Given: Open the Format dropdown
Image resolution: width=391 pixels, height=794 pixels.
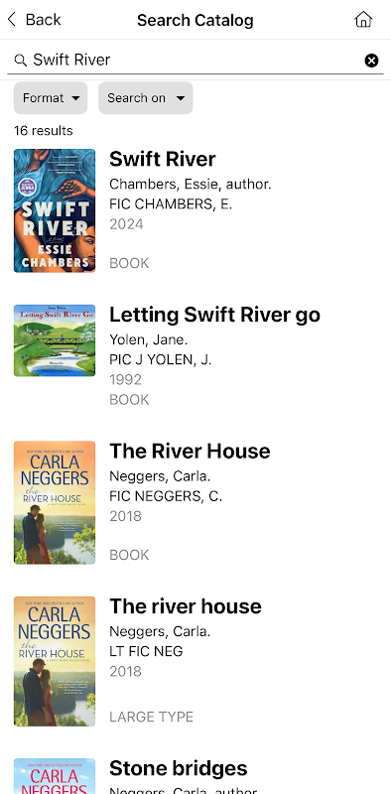Looking at the screenshot, I should 51,97.
